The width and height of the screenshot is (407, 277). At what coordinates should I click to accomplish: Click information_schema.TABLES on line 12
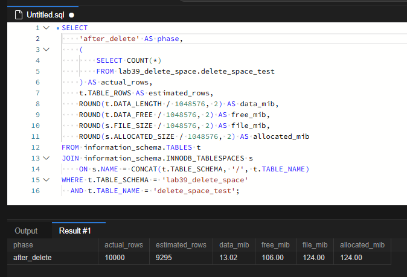[x=138, y=147]
